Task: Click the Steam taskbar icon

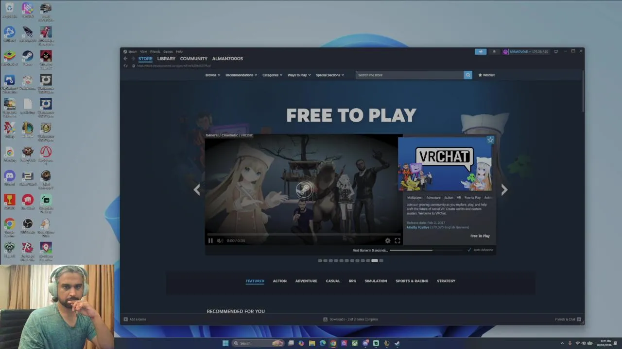Action: 397,343
